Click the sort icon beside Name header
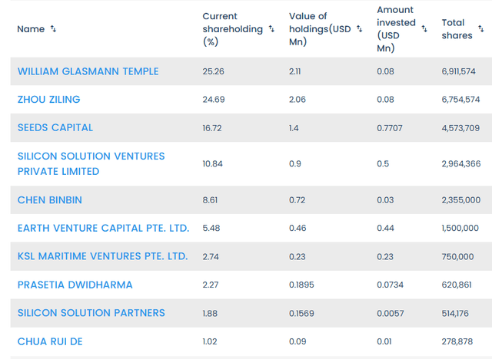 point(53,29)
